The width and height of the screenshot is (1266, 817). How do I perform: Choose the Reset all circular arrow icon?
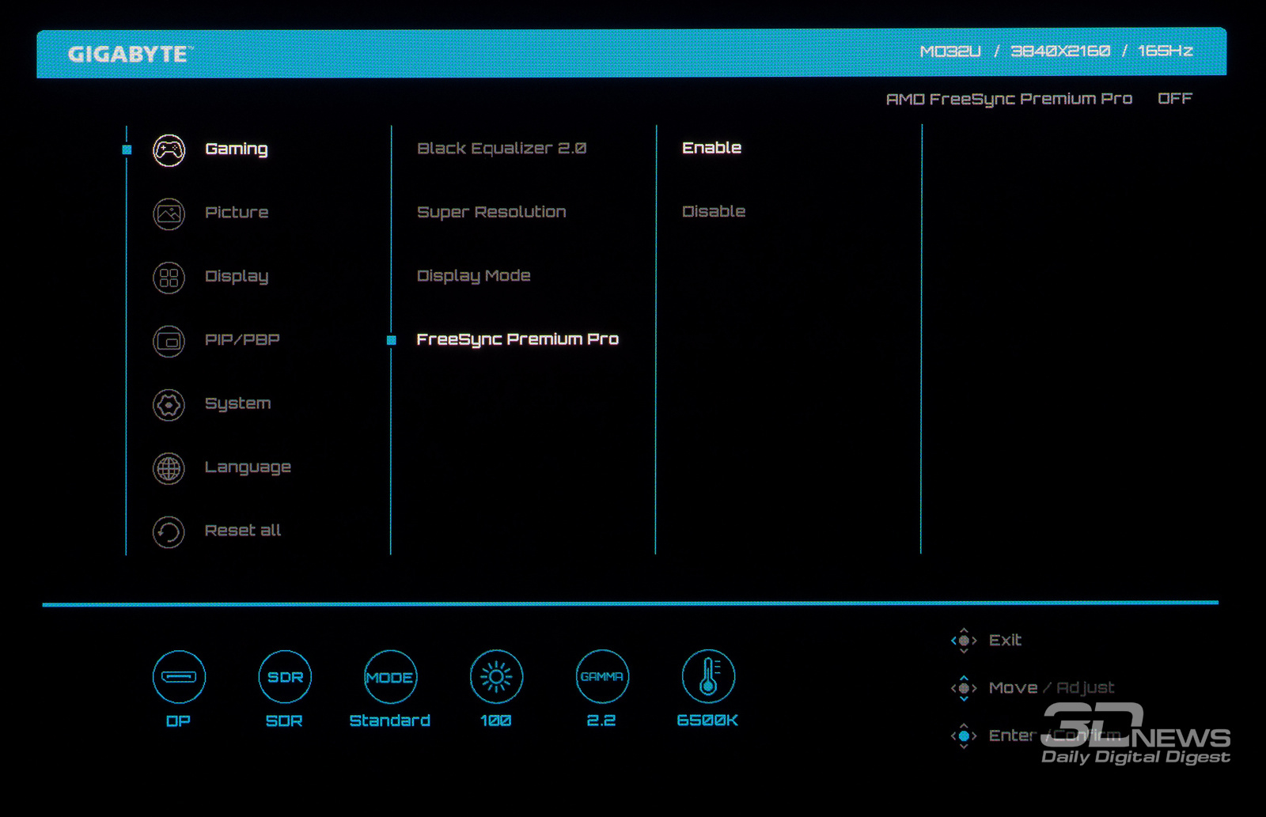coord(169,532)
